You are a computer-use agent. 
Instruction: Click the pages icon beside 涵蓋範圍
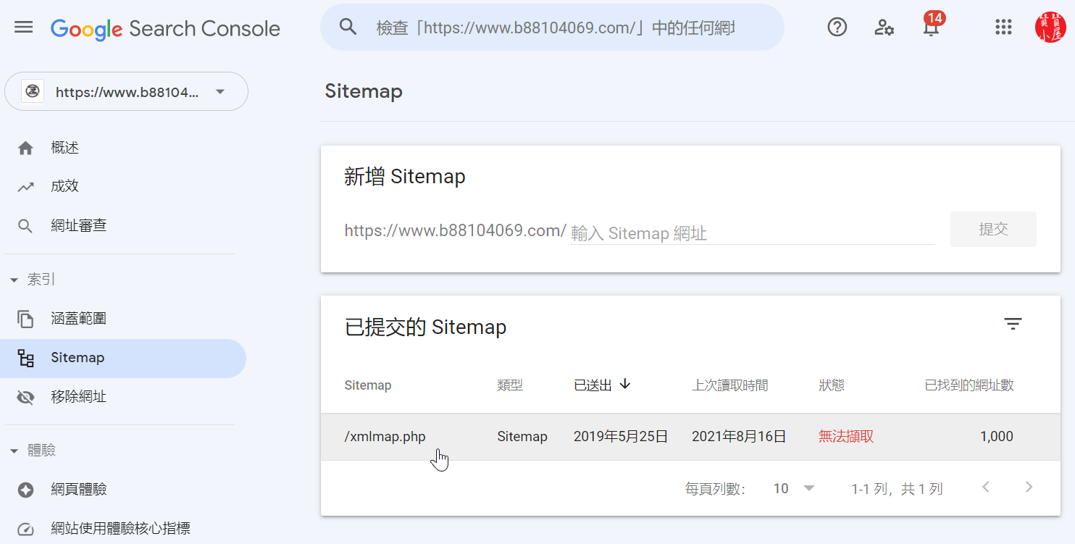pyautogui.click(x=25, y=319)
